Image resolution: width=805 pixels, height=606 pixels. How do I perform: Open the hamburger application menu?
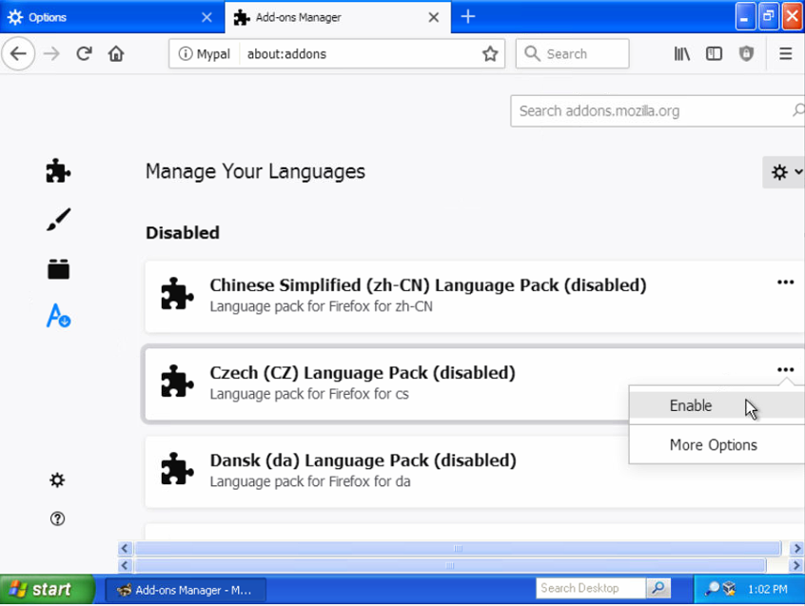click(785, 53)
